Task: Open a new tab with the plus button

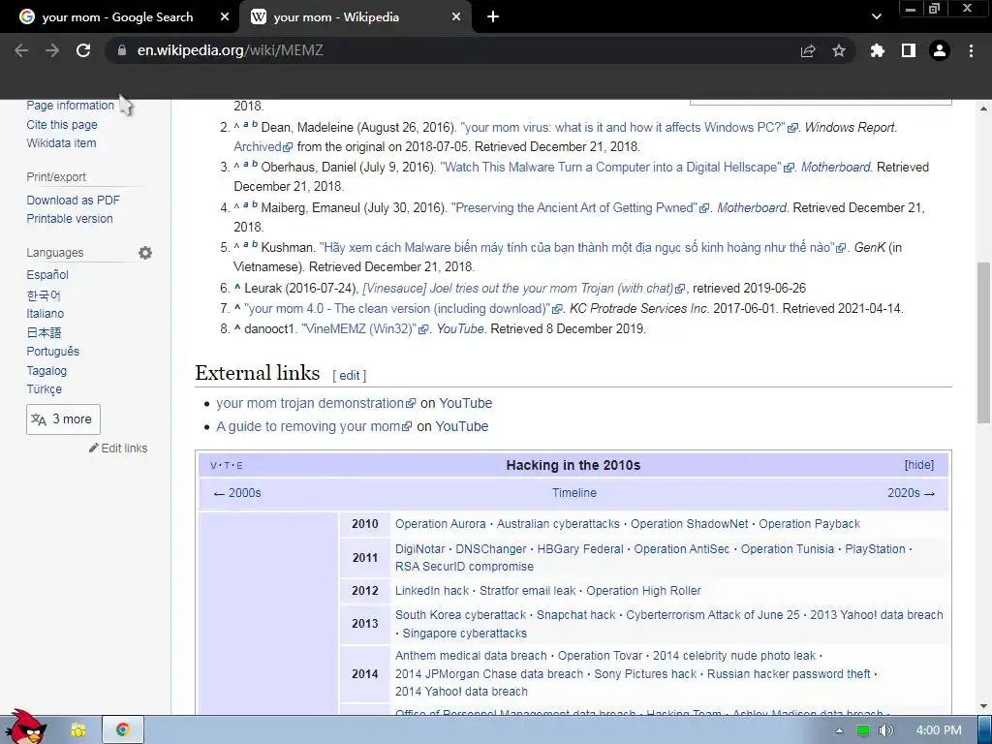Action: click(x=493, y=17)
